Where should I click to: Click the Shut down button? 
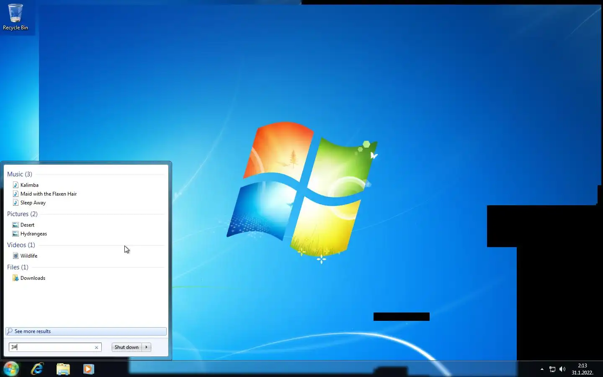[x=126, y=347]
